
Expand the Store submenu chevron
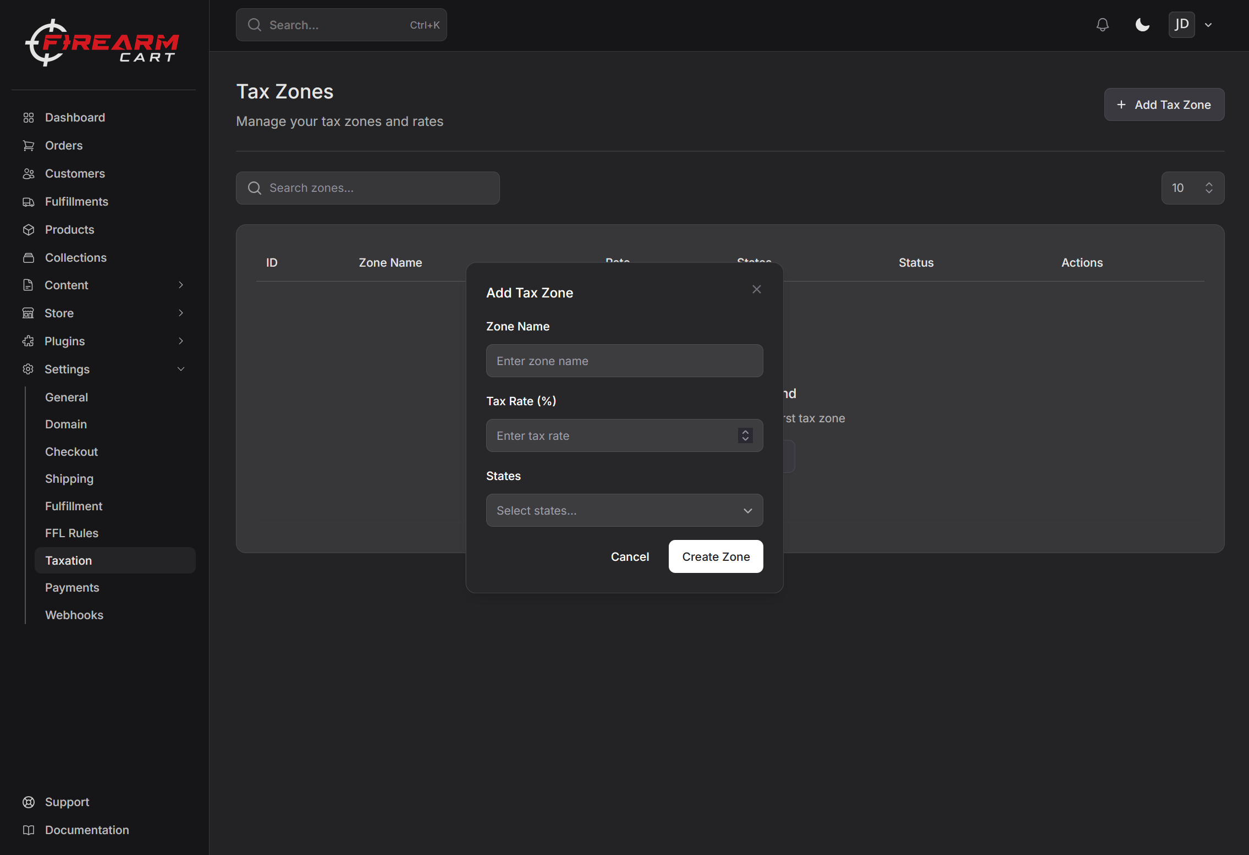(x=181, y=313)
